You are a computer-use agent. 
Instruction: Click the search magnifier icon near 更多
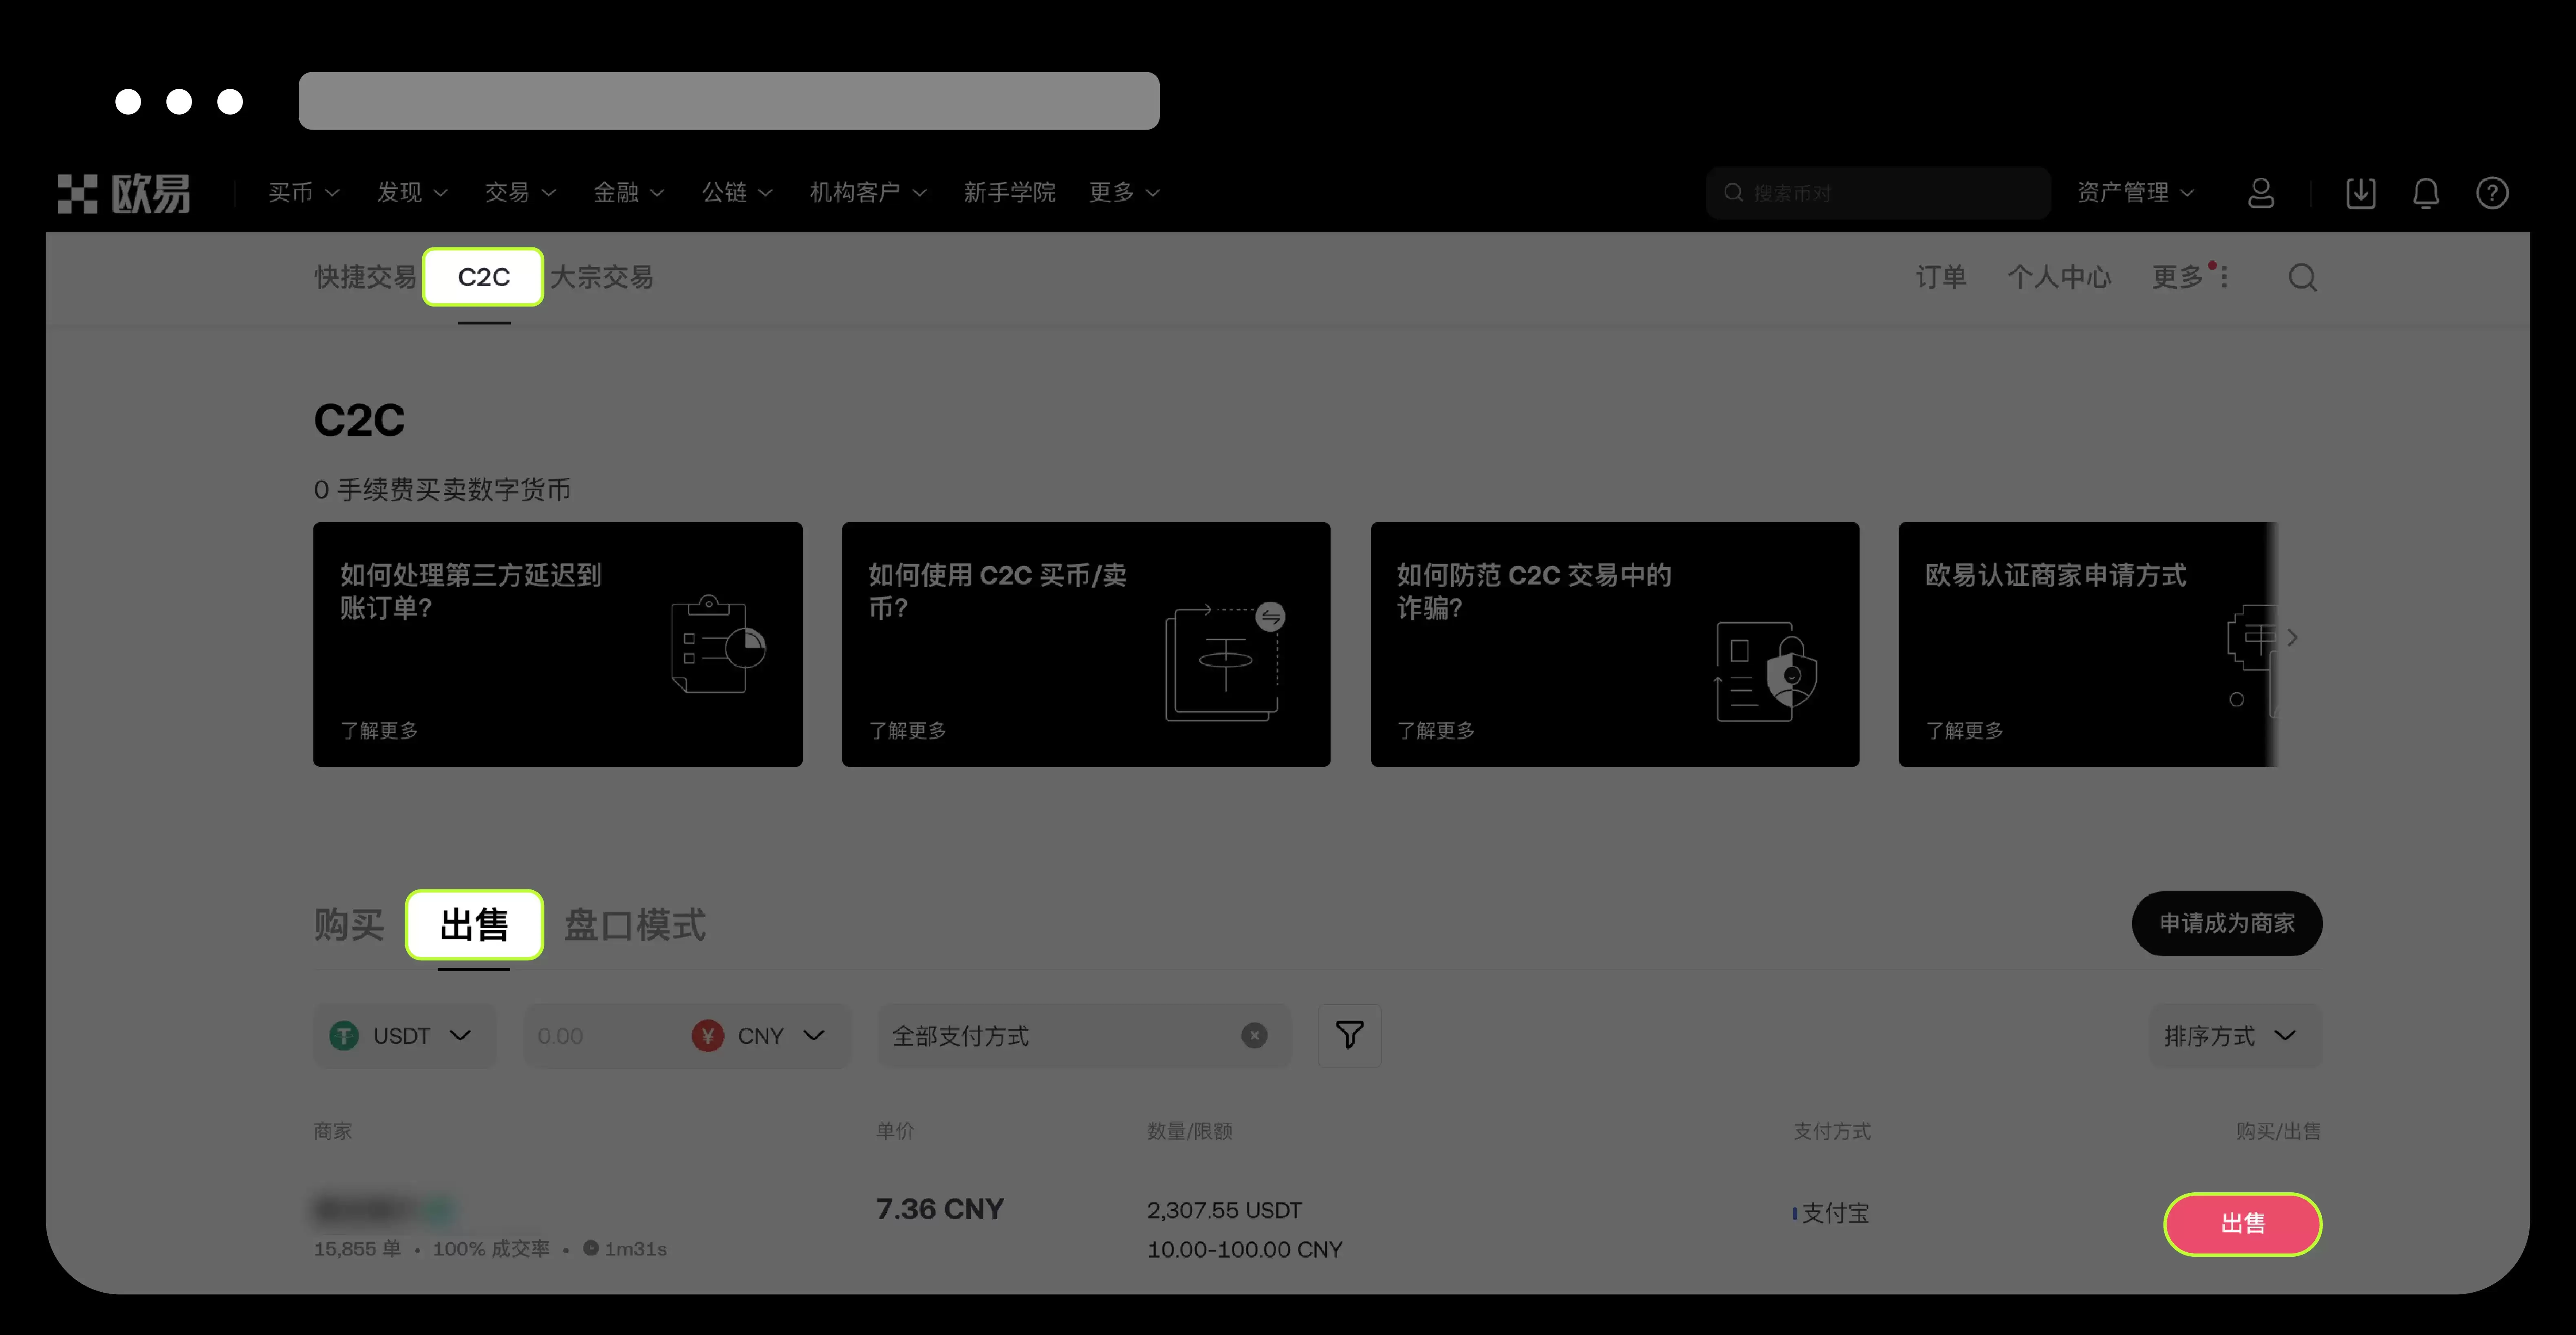[x=2303, y=277]
